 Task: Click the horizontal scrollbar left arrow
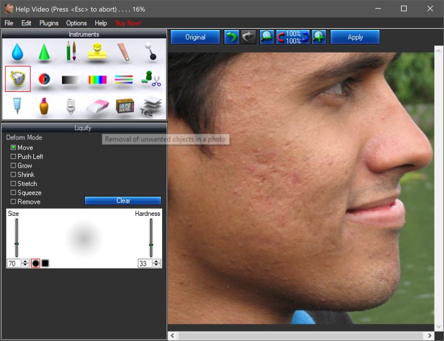click(x=172, y=335)
